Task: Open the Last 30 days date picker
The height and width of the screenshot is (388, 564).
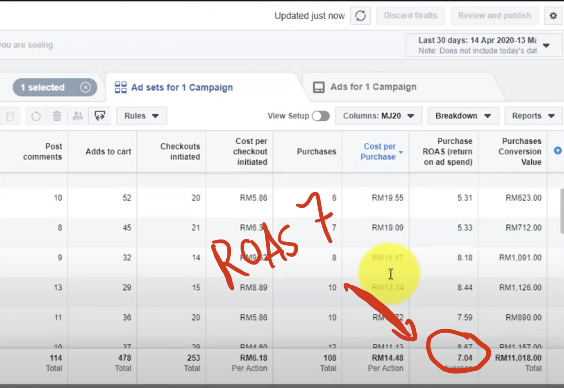Action: 484,45
